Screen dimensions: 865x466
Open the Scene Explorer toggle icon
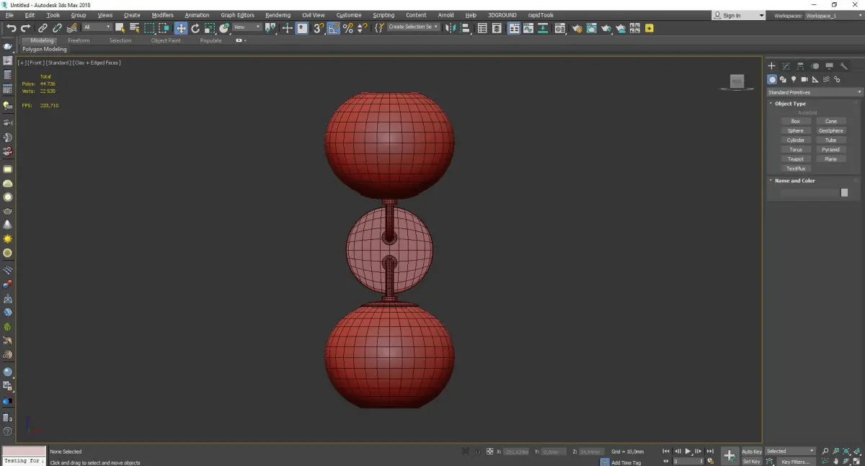pyautogui.click(x=482, y=28)
